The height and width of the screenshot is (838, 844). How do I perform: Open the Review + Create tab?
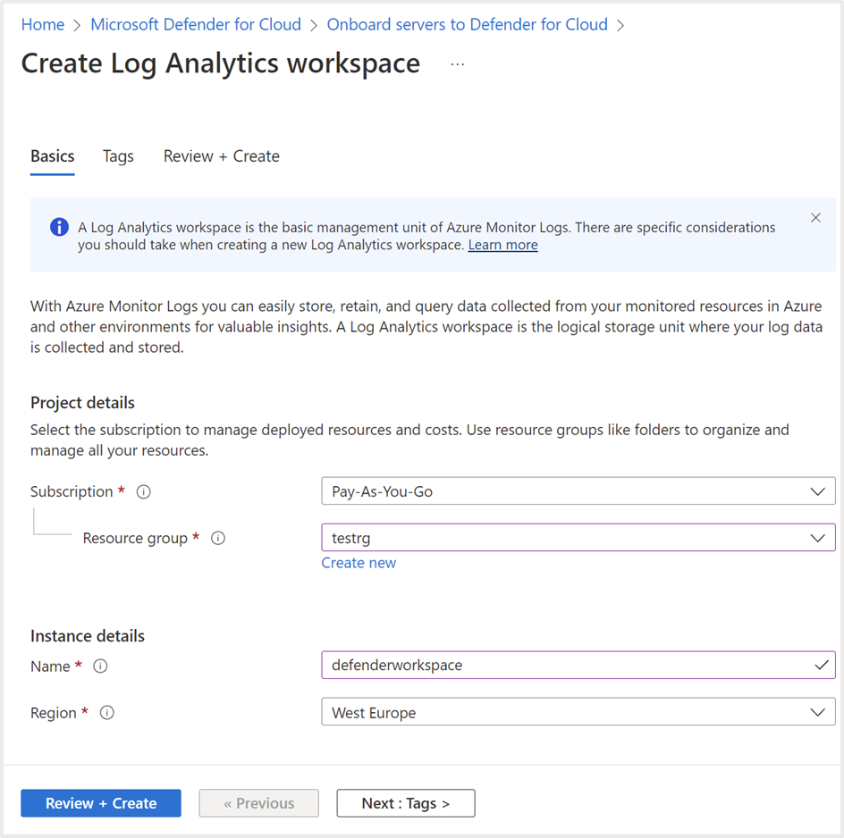[x=221, y=156]
